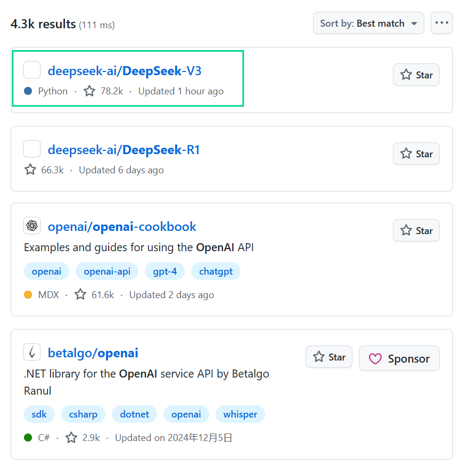Select the csharp topic tag
This screenshot has width=461, height=473.
(x=83, y=414)
